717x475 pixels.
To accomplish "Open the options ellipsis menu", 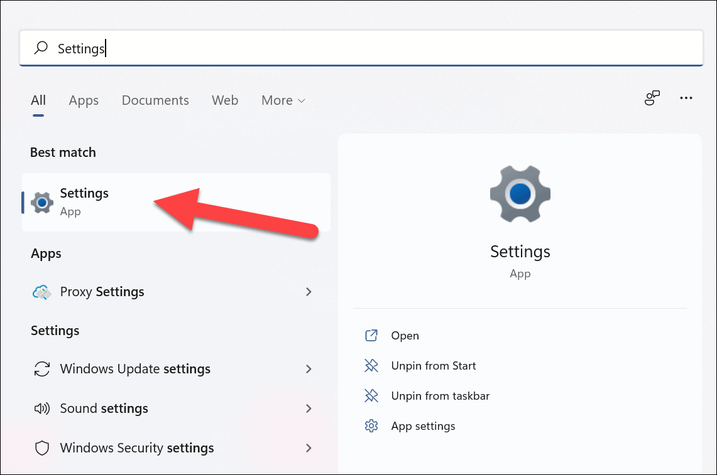I will tap(686, 97).
